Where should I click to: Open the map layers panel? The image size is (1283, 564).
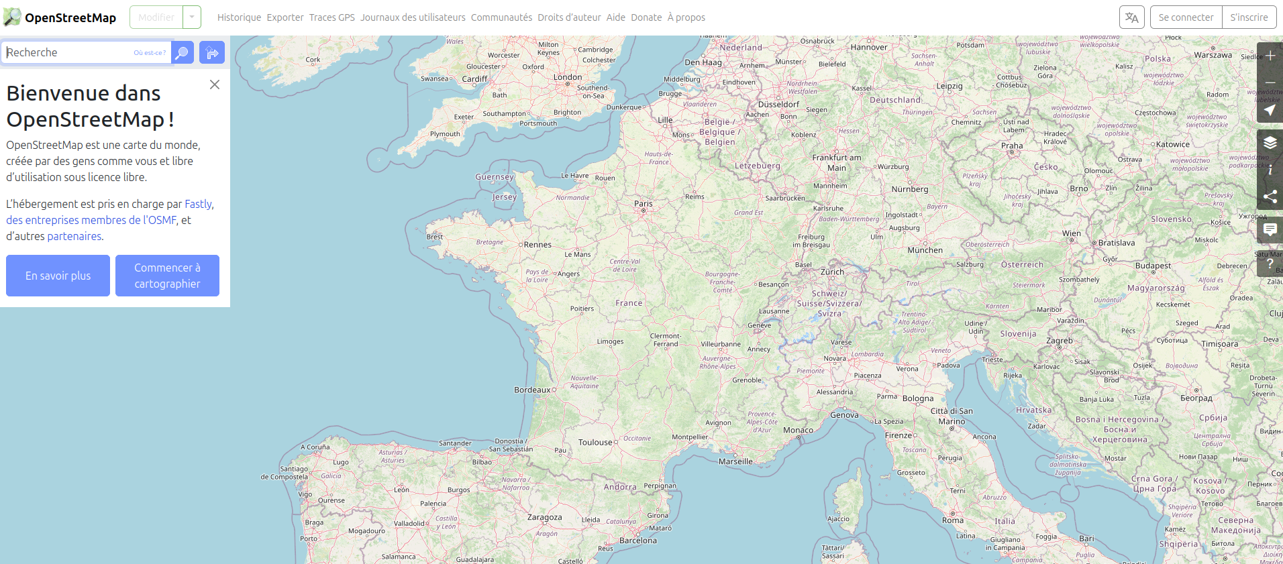coord(1270,142)
